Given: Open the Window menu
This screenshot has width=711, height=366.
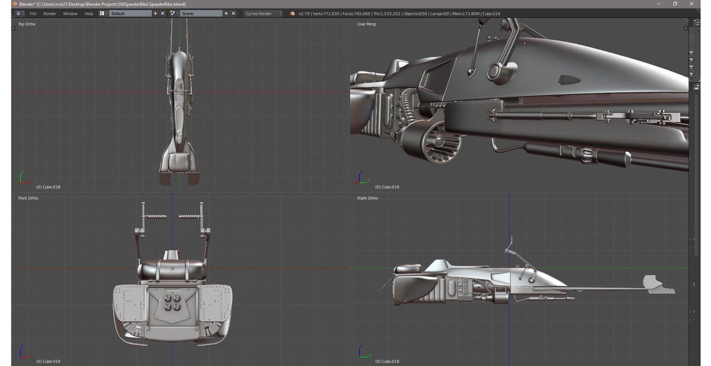Looking at the screenshot, I should 71,13.
